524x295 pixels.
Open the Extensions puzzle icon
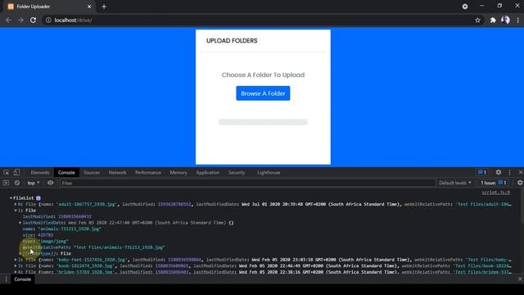(493, 20)
